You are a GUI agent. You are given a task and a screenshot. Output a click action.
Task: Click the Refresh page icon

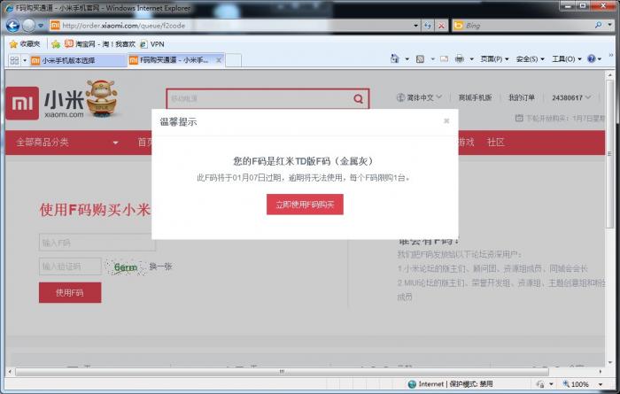(x=428, y=26)
